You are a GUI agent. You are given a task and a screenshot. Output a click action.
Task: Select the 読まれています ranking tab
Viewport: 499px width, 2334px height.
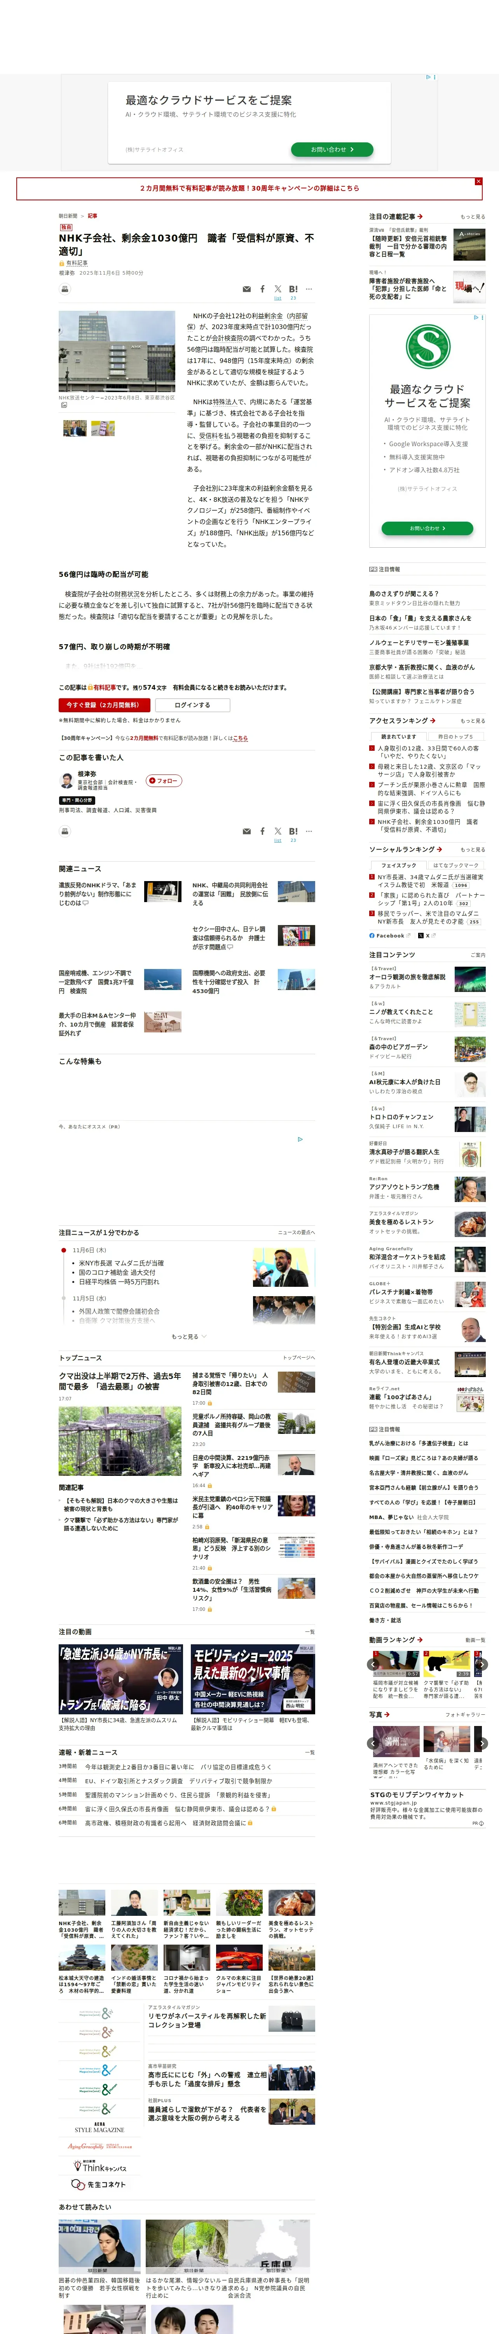398,737
